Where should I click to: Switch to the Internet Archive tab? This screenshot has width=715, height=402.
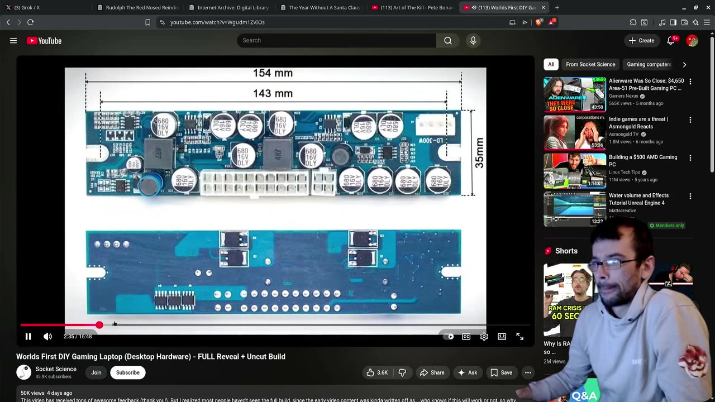[x=229, y=8]
